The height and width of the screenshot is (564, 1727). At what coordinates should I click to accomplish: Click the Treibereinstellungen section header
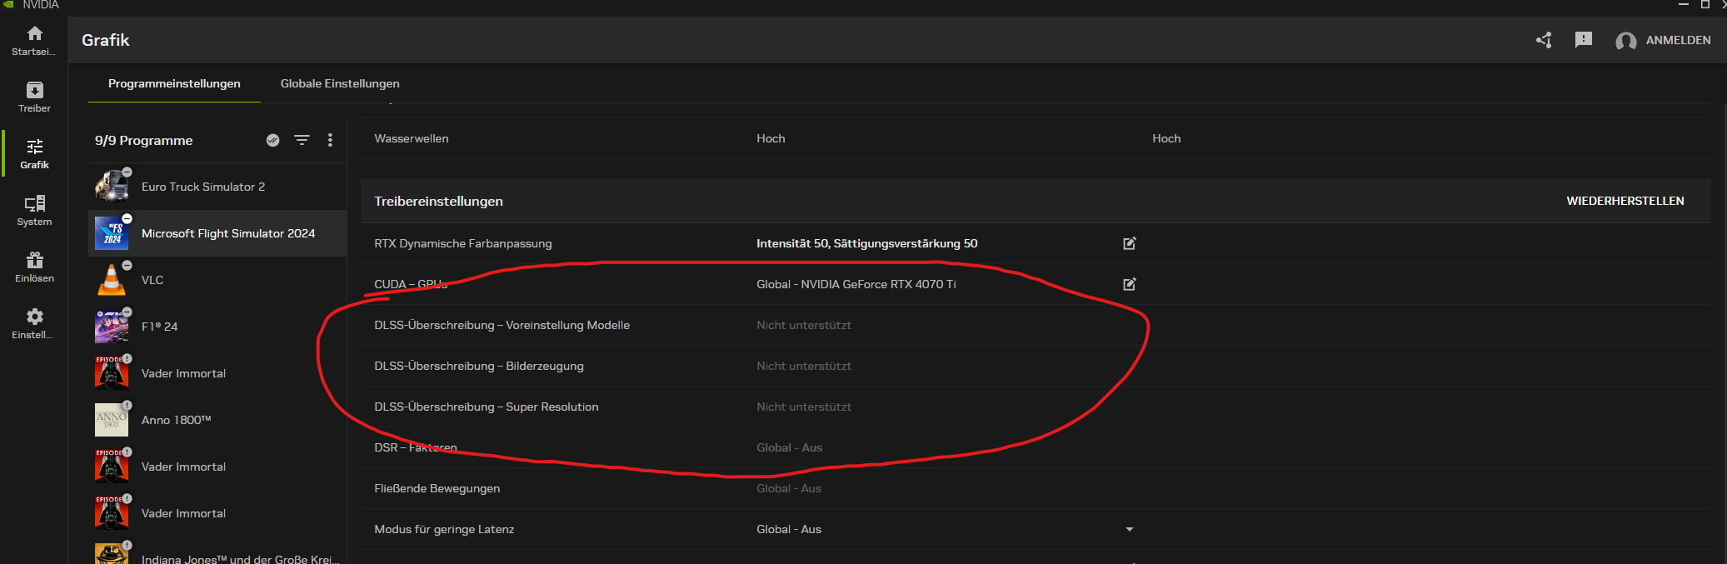click(438, 201)
